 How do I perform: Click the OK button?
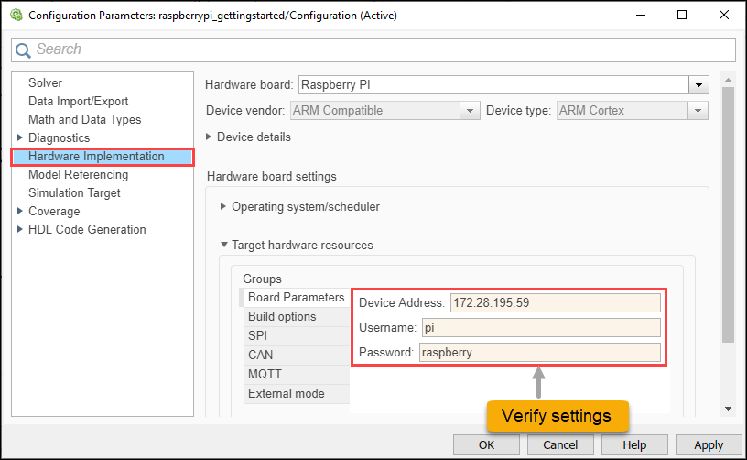pyautogui.click(x=486, y=445)
